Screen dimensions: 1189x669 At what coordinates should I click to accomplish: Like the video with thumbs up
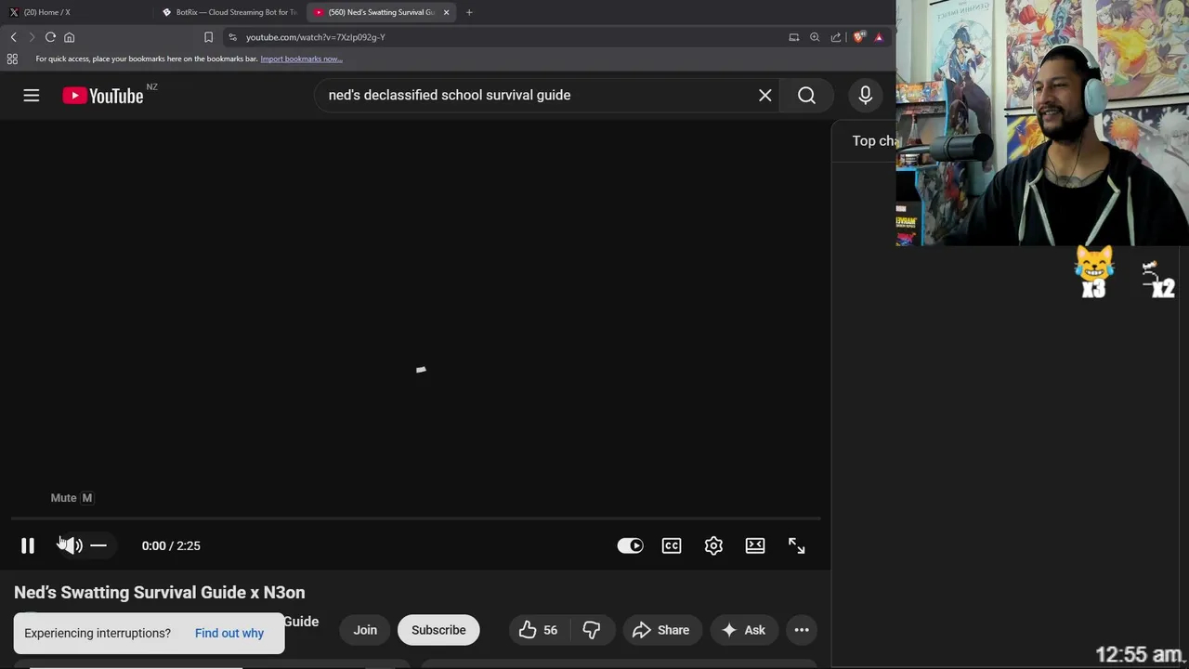(539, 630)
